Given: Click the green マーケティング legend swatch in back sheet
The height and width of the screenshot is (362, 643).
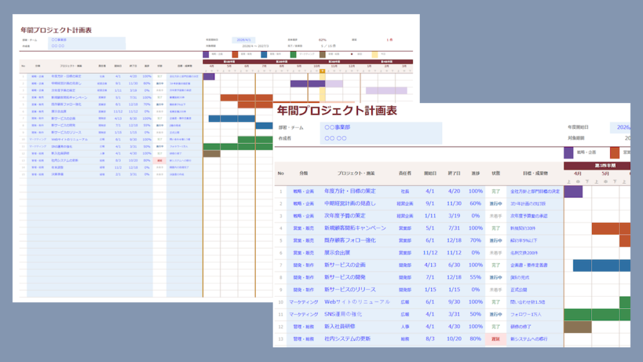Looking at the screenshot, I should tap(293, 54).
